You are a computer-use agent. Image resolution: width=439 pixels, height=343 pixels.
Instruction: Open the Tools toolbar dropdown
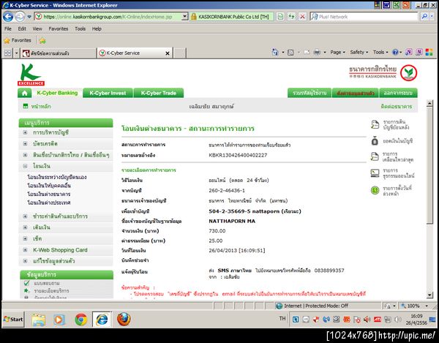point(380,53)
